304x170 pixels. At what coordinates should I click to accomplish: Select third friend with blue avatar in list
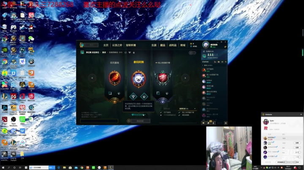pyautogui.click(x=214, y=81)
